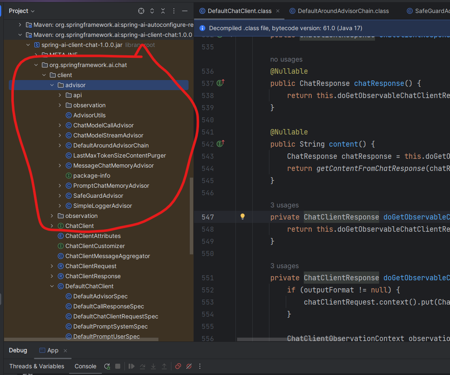Close the DefaultChatClient.class tab
This screenshot has width=450, height=375.
(278, 11)
